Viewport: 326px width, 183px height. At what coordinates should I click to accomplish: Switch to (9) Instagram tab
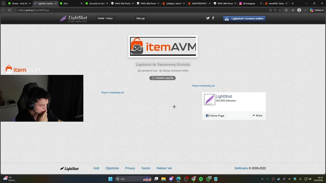coord(250,4)
